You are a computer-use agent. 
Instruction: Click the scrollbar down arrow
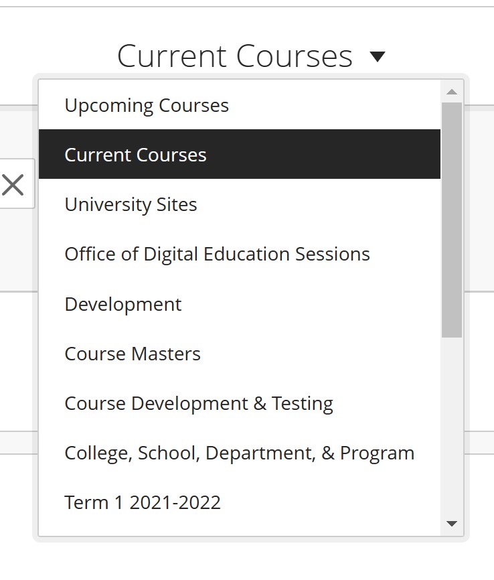pos(452,524)
